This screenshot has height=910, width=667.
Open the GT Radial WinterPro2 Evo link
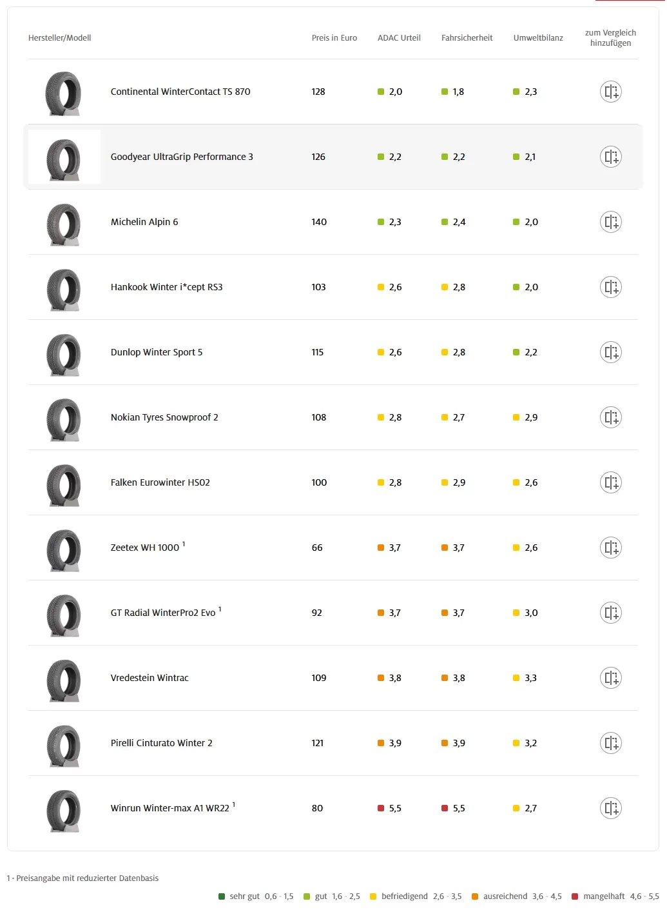163,613
